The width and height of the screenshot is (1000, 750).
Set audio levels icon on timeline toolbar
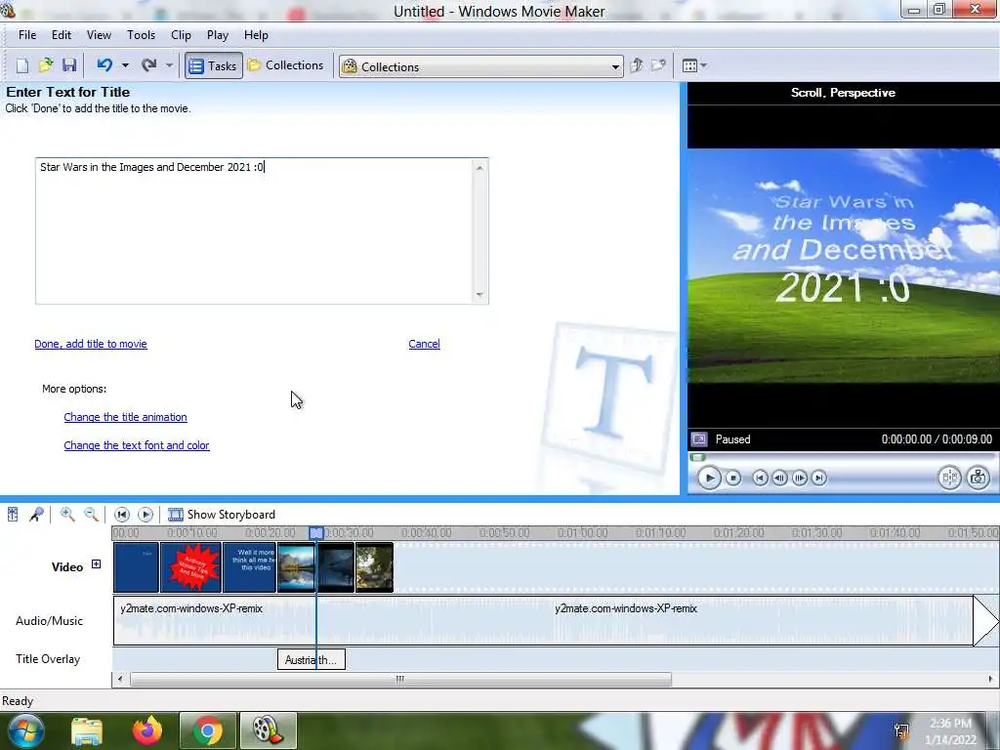tap(13, 514)
